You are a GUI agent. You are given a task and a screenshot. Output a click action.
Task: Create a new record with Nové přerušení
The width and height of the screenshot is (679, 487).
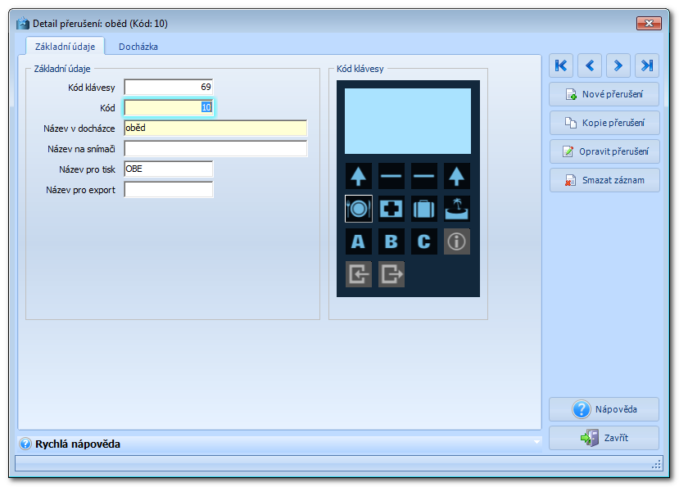[x=604, y=94]
